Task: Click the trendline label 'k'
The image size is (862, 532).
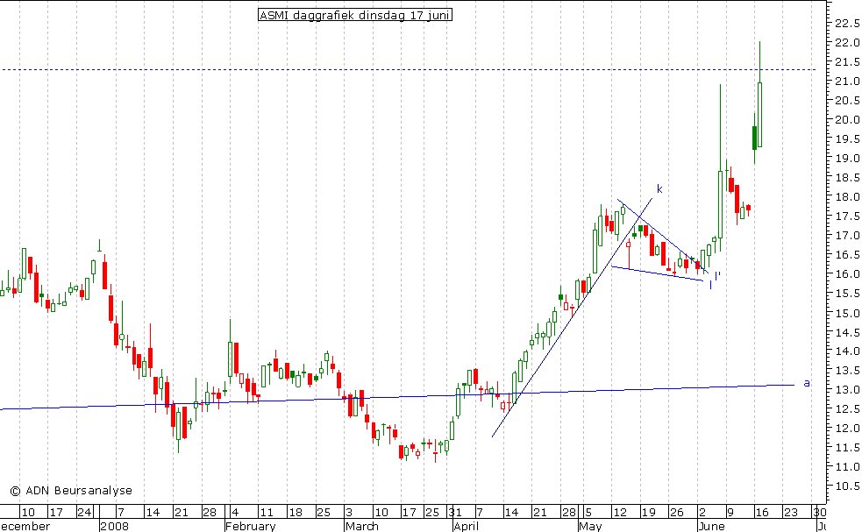Action: (x=659, y=189)
